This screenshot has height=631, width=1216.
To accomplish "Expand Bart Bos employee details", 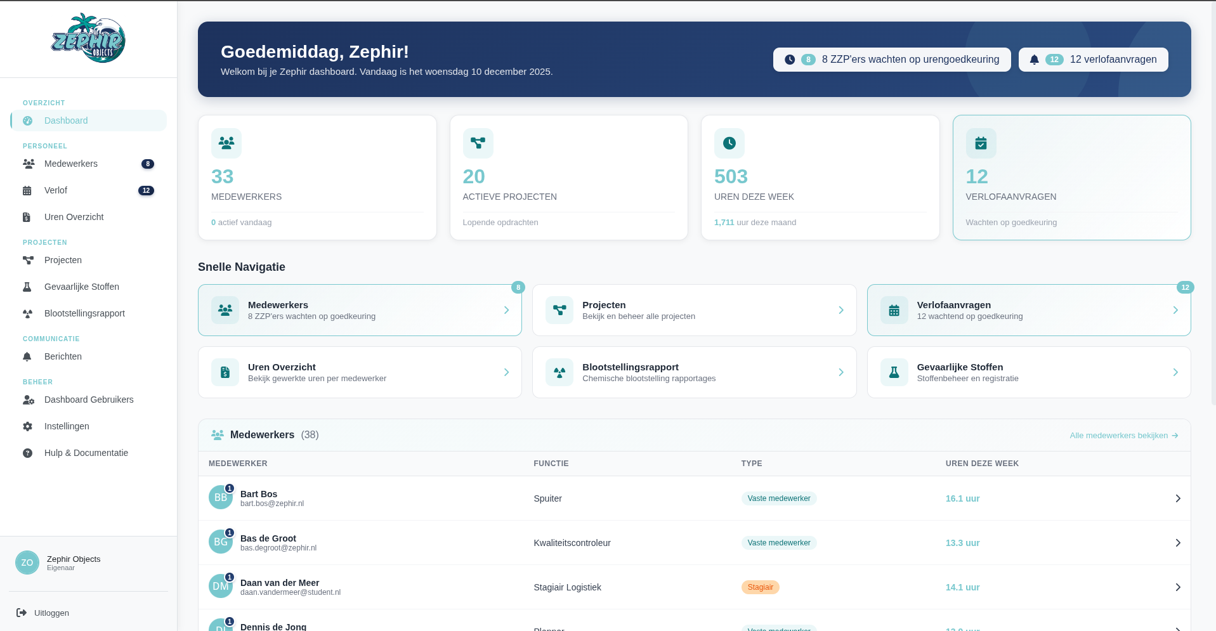I will (1178, 498).
